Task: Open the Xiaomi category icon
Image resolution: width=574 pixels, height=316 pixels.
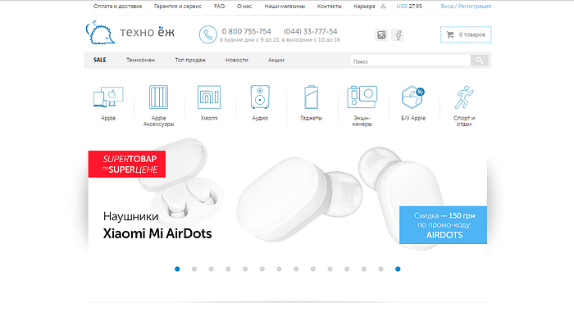Action: click(x=209, y=97)
